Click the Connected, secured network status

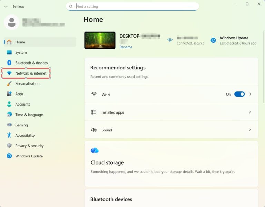click(x=190, y=43)
